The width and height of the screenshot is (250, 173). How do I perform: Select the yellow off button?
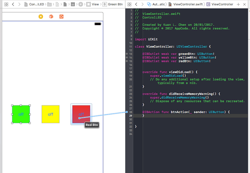click(x=50, y=114)
